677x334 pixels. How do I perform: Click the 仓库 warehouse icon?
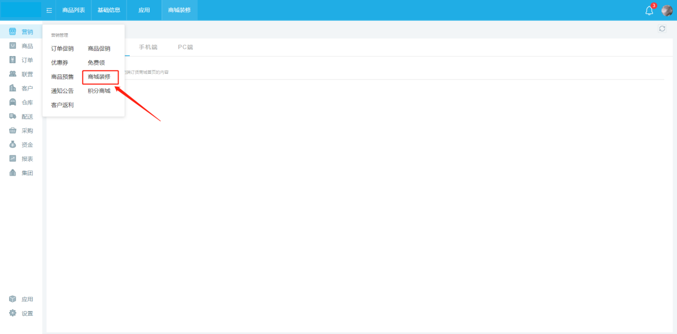[13, 102]
